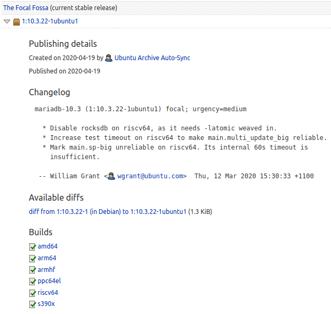Viewport: 331px width, 314px height.
Task: Click the amd64 build success icon
Action: coord(33,246)
